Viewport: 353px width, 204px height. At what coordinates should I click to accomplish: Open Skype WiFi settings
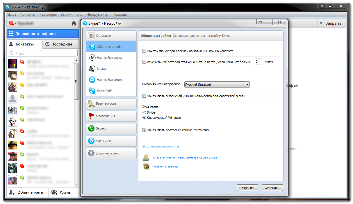pos(111,91)
